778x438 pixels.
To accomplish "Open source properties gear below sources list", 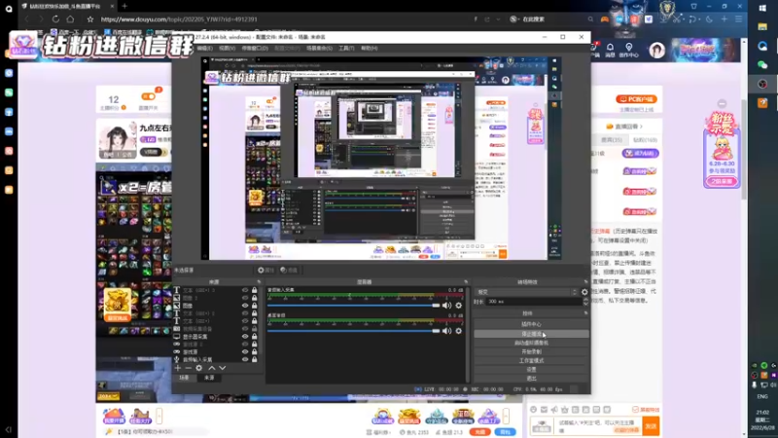I will (x=199, y=368).
